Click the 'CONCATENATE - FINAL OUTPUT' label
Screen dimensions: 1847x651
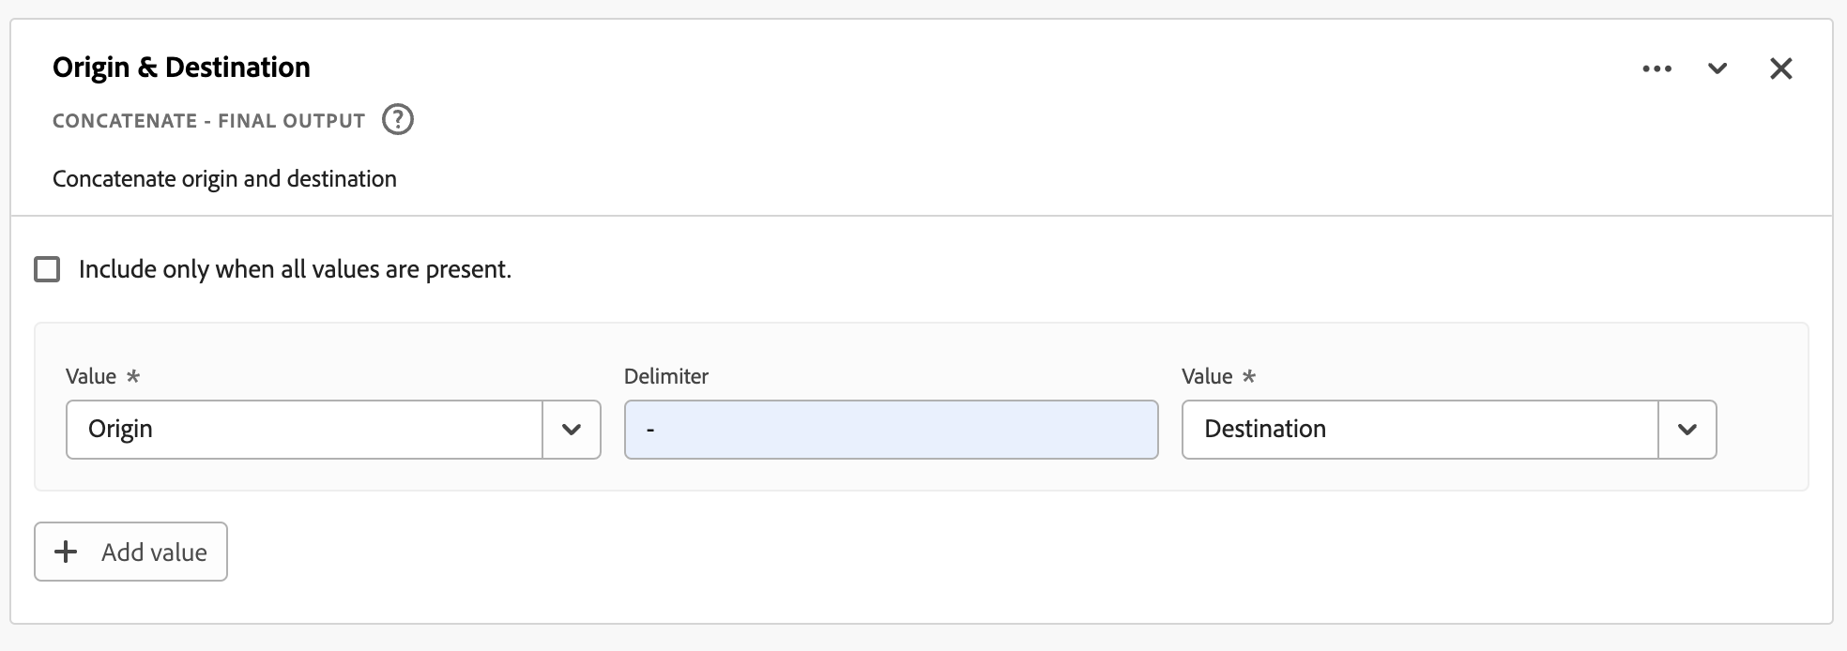(x=208, y=121)
